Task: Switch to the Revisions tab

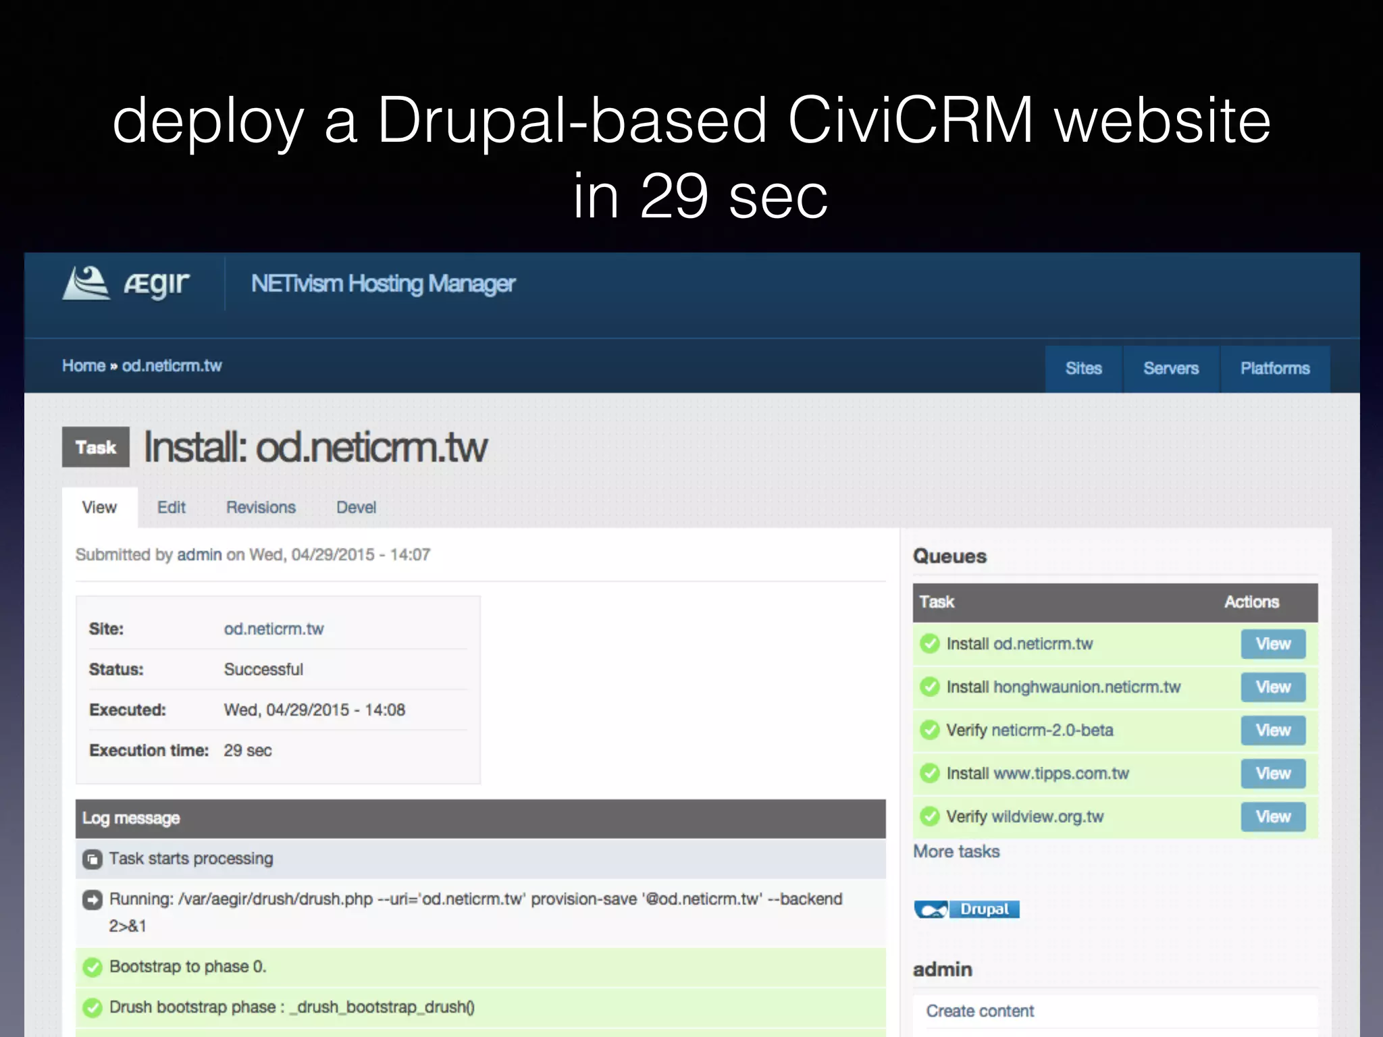Action: pos(261,507)
